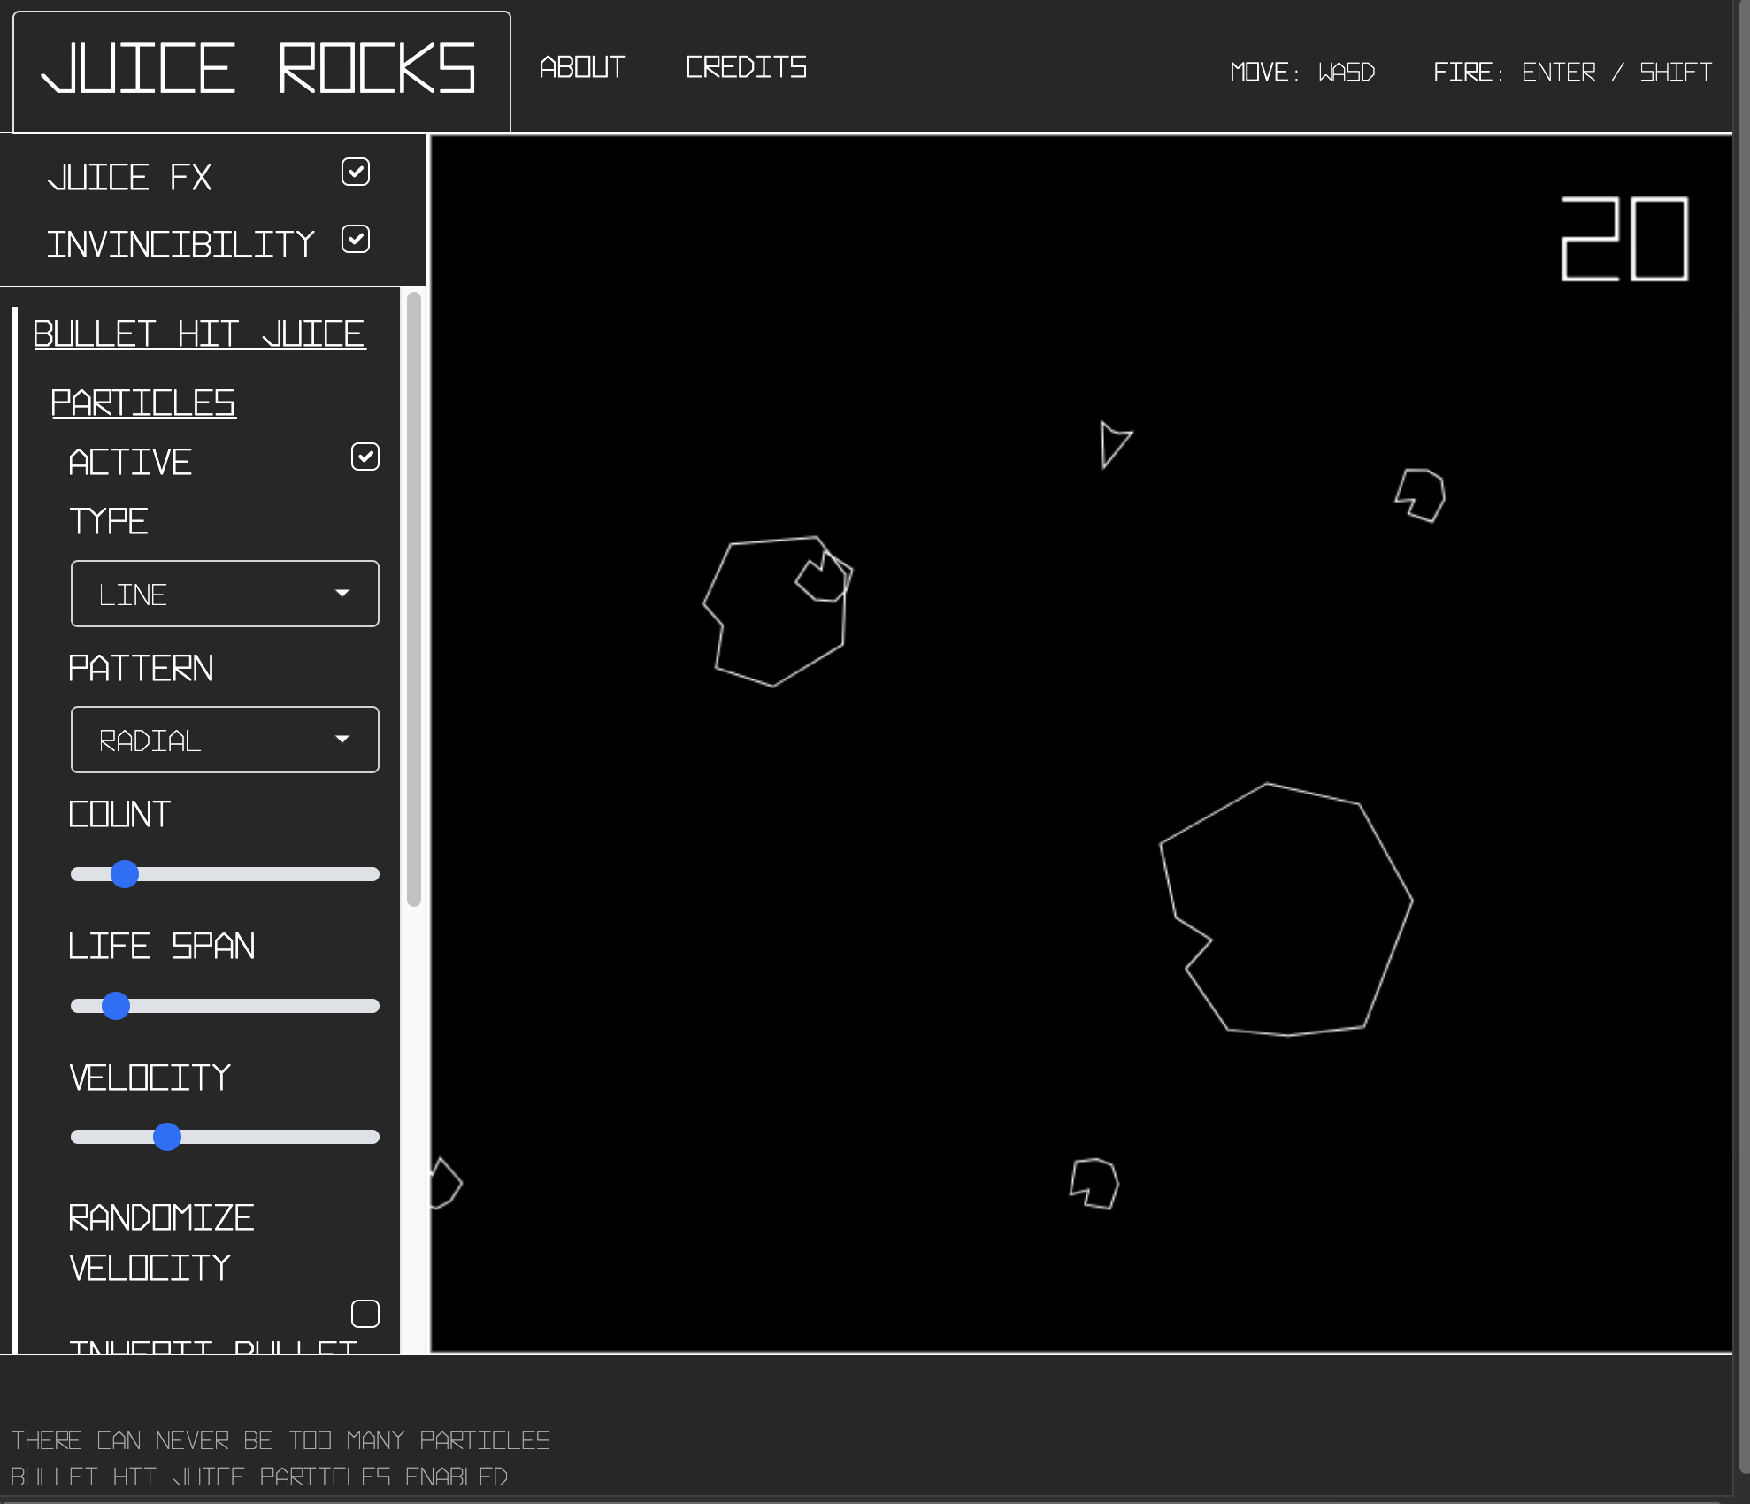
Task: Click the triangular player ship
Action: coord(1113,444)
